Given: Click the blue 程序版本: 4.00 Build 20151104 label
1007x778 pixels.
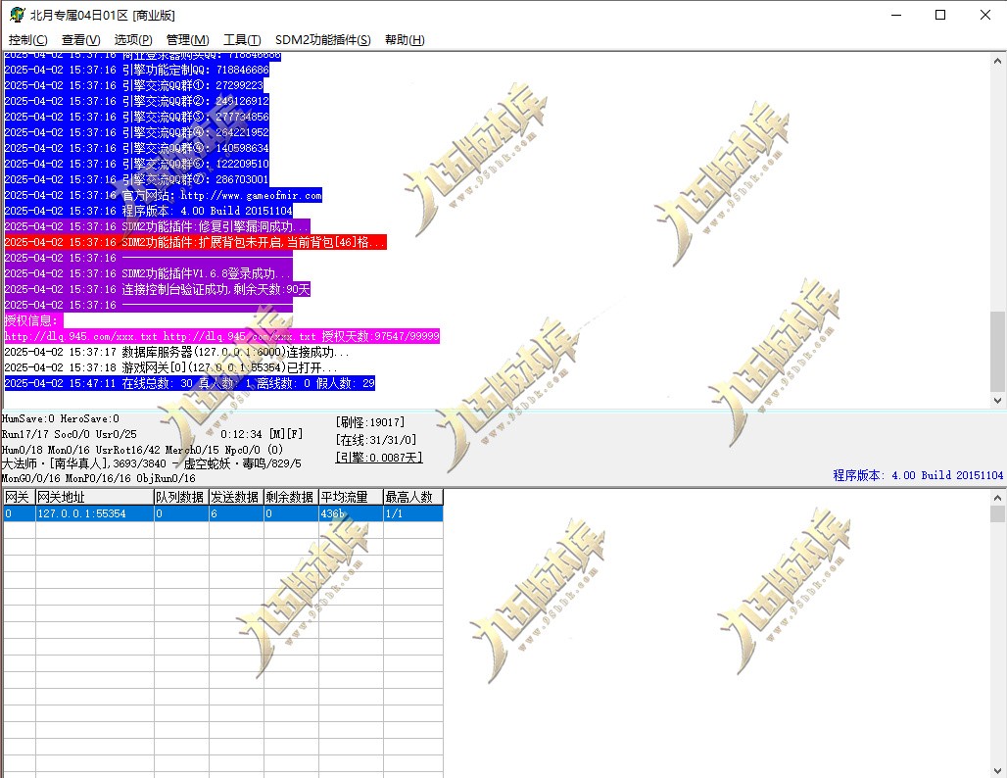Looking at the screenshot, I should point(918,475).
